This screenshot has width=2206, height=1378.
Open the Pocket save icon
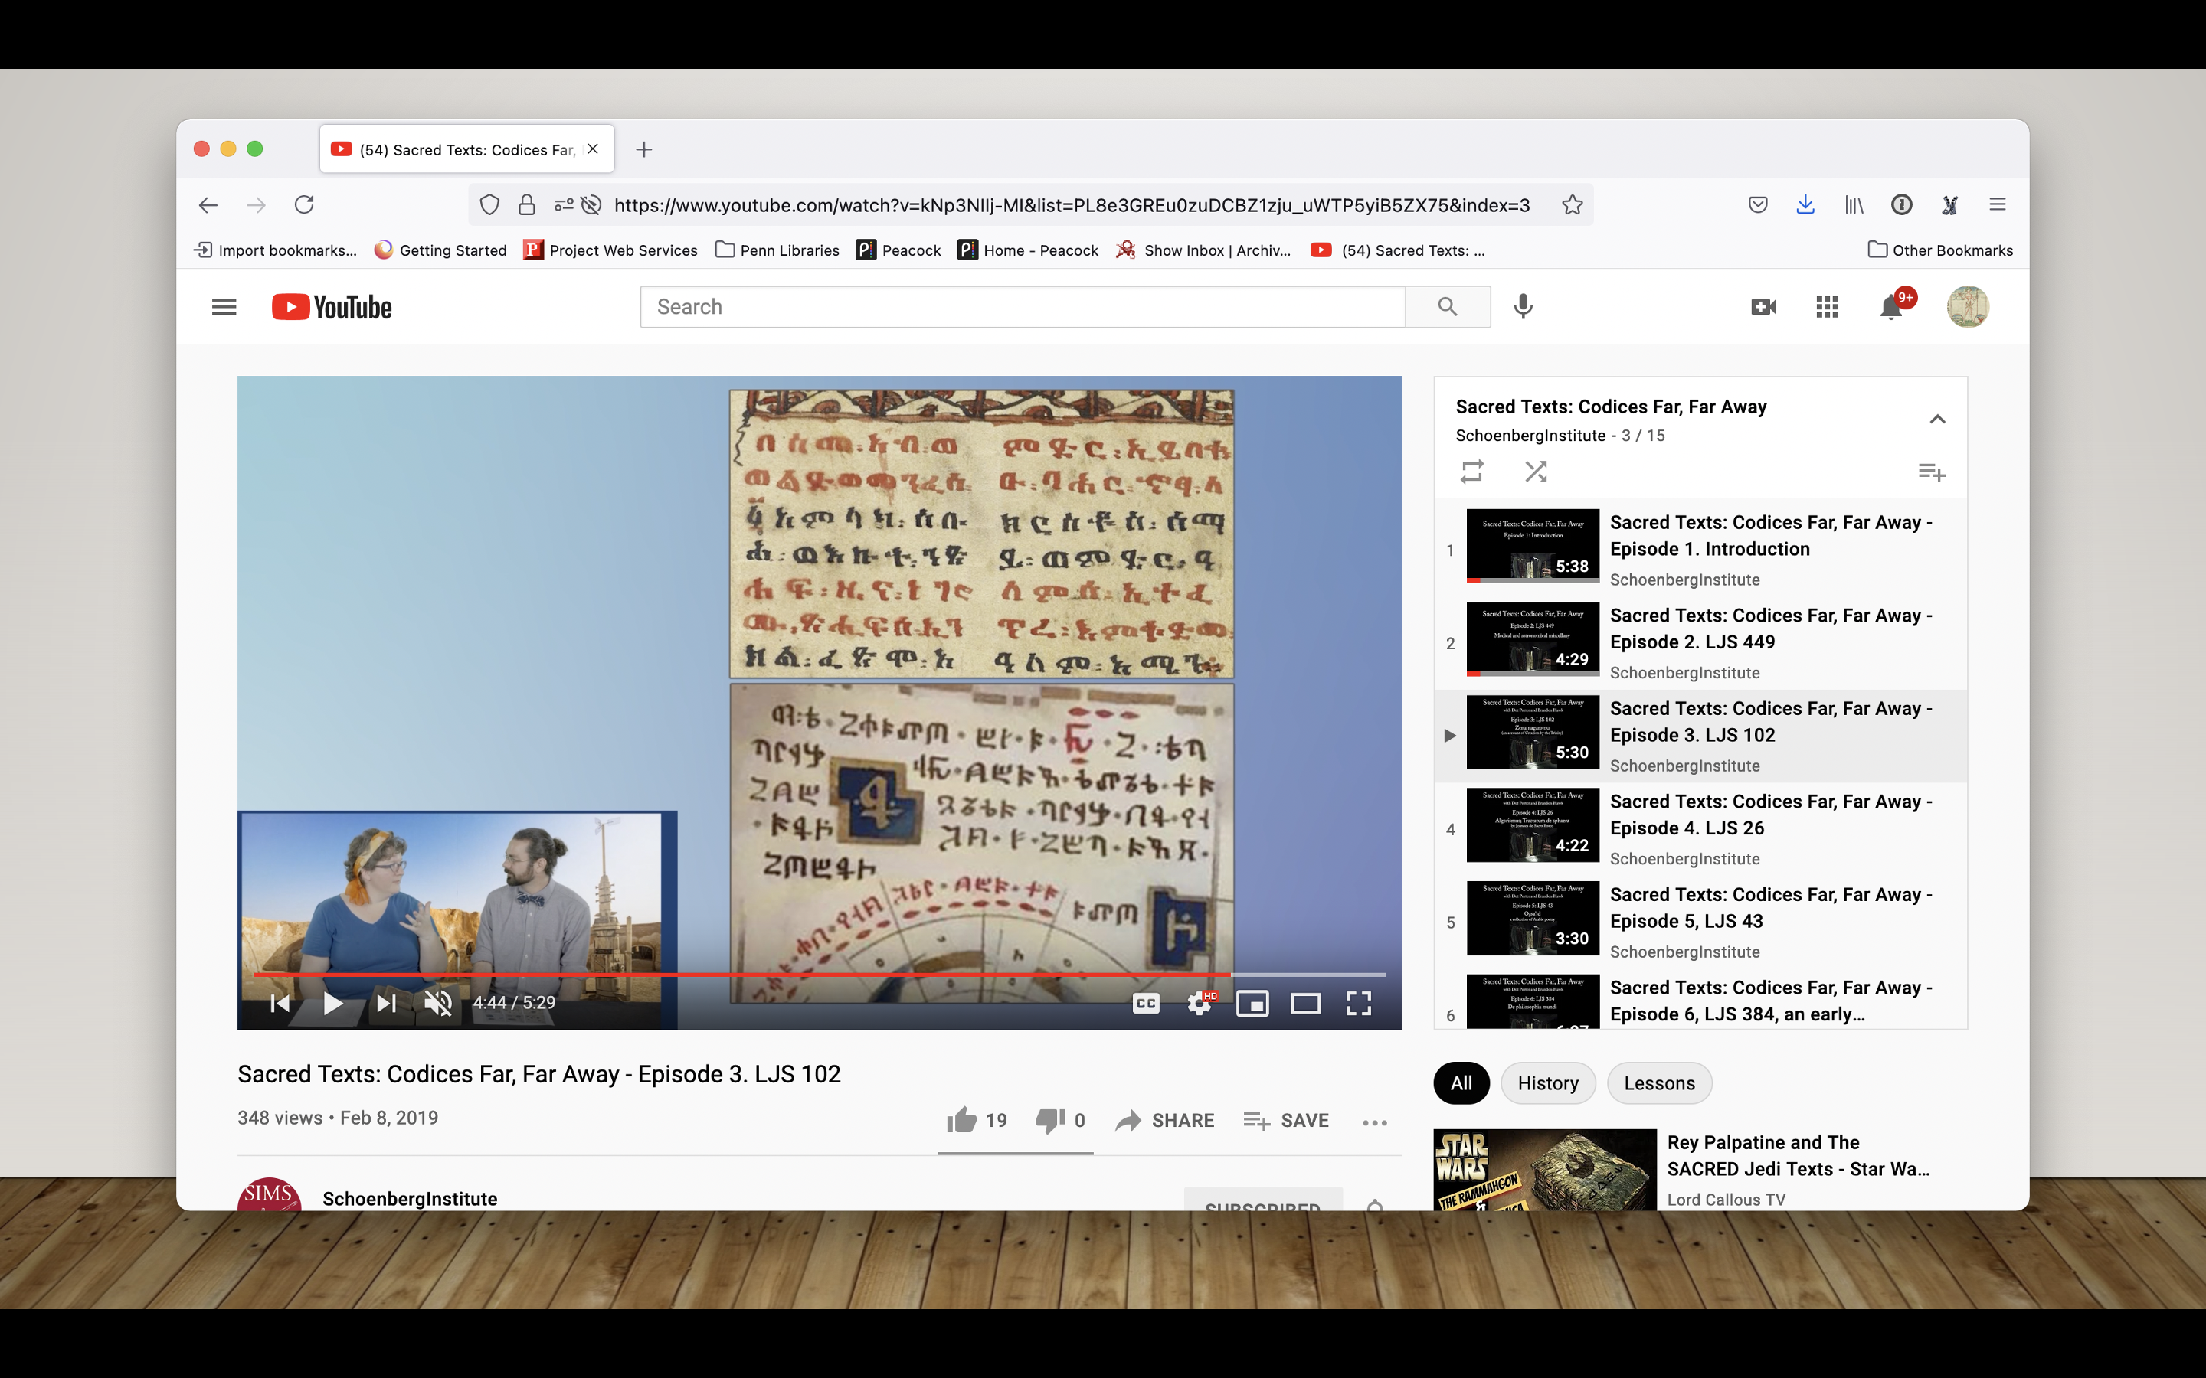click(1759, 205)
